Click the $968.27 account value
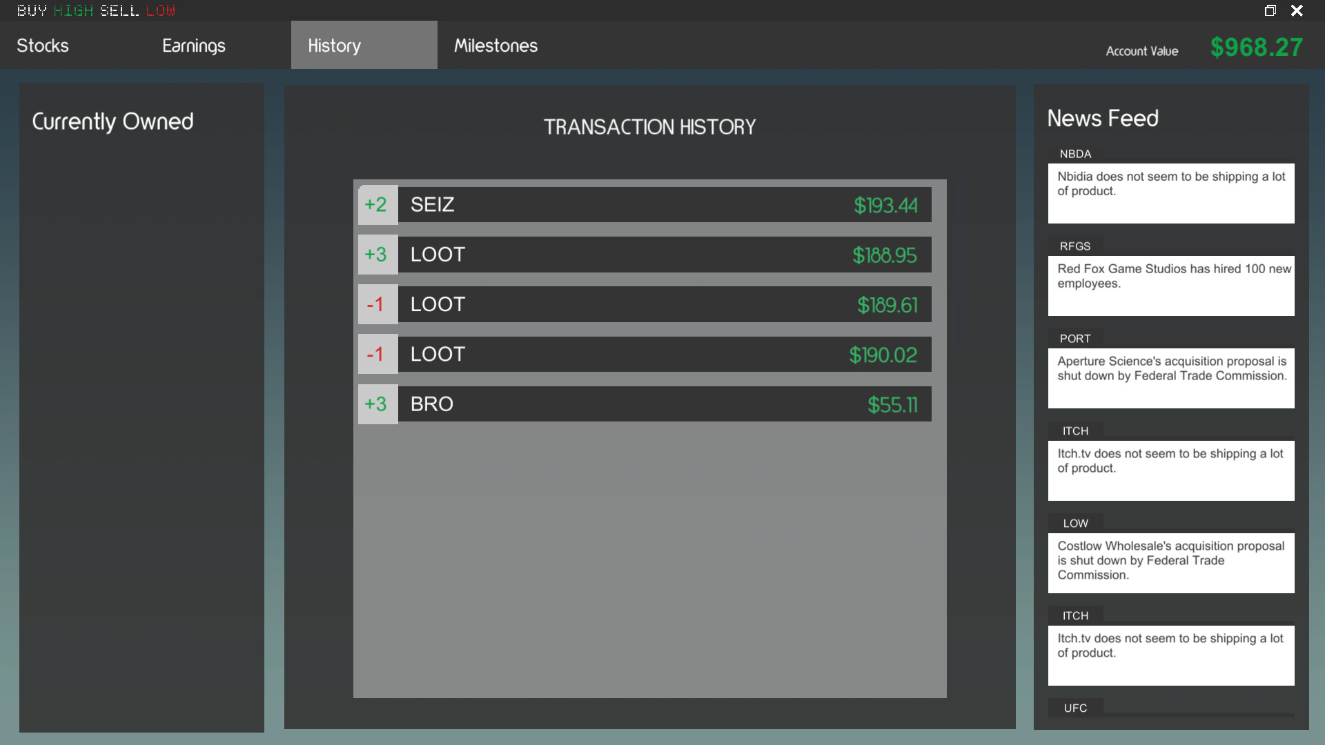This screenshot has height=745, width=1325. tap(1256, 48)
